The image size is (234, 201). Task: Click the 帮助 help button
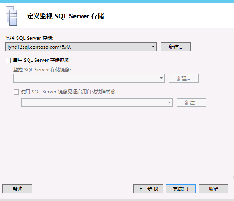pyautogui.click(x=17, y=189)
